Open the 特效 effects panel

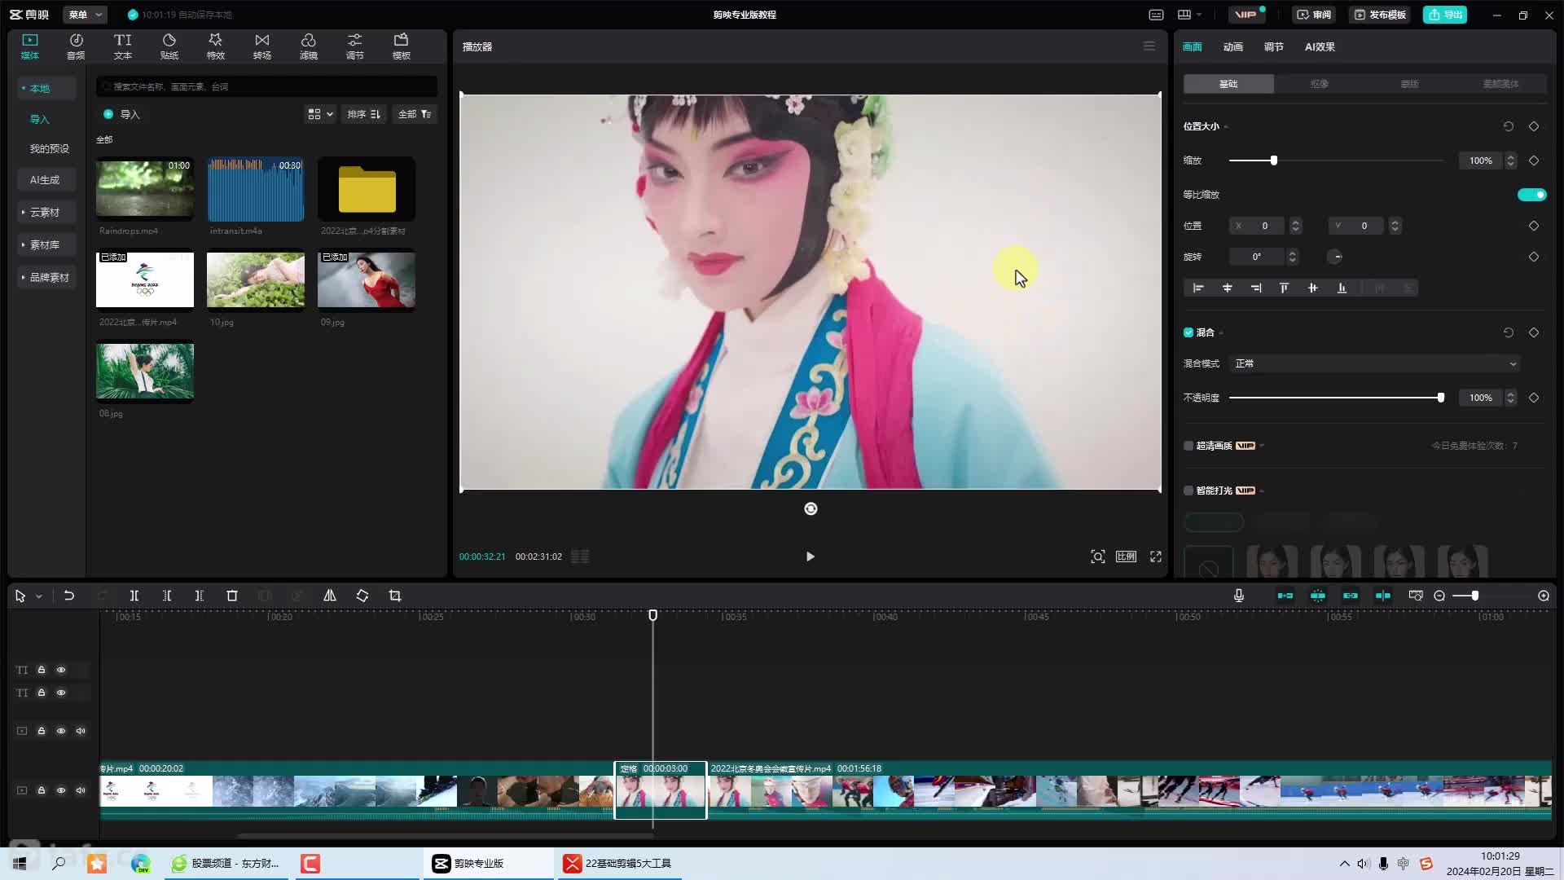click(x=215, y=46)
